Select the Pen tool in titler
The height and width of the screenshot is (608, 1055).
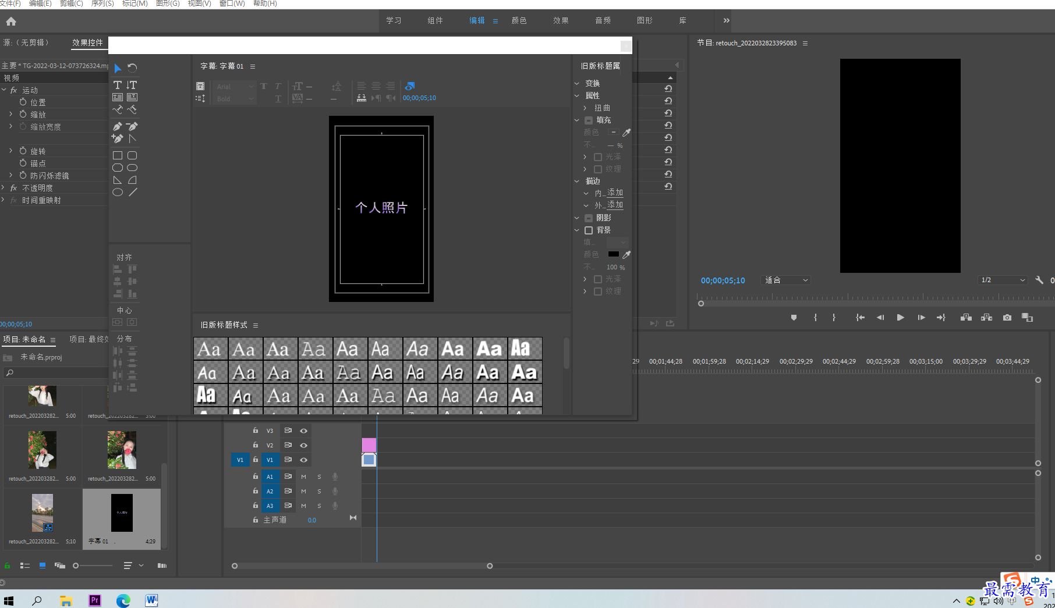pos(118,126)
